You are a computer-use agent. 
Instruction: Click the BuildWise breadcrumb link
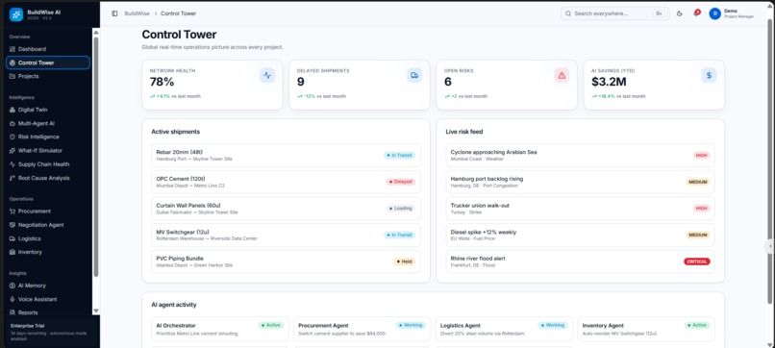point(137,13)
